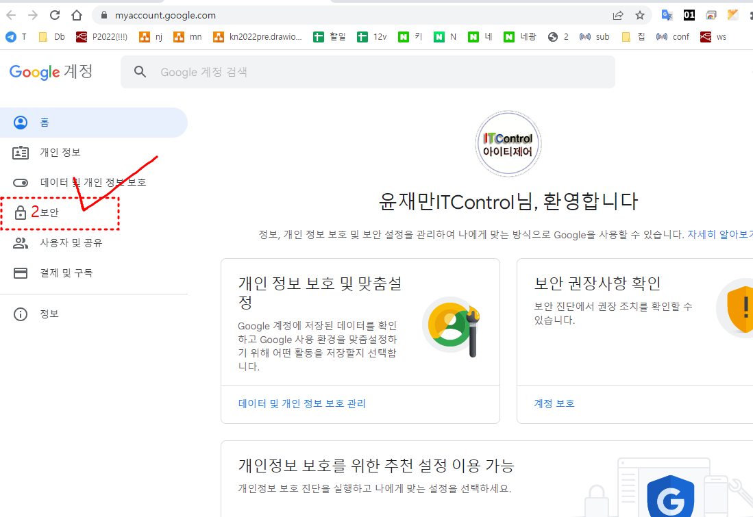Open the mn bookmark

[x=188, y=36]
